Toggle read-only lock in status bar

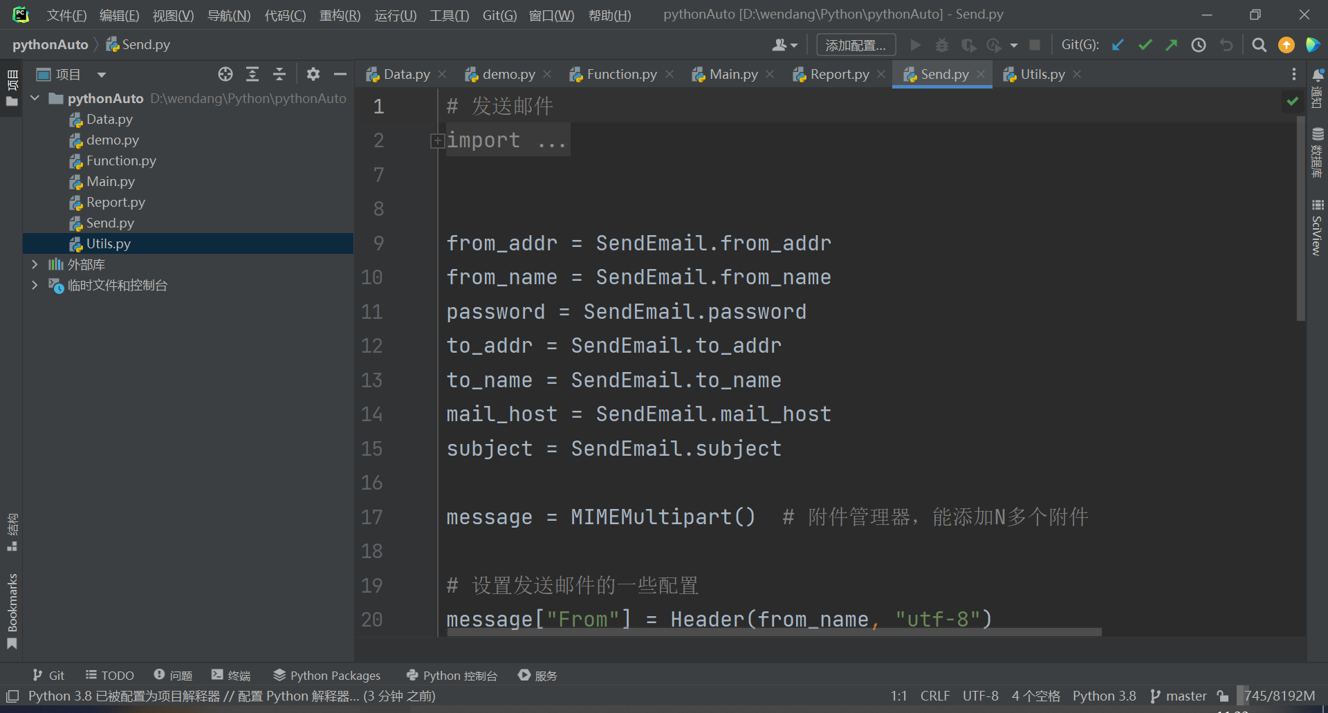[1224, 696]
